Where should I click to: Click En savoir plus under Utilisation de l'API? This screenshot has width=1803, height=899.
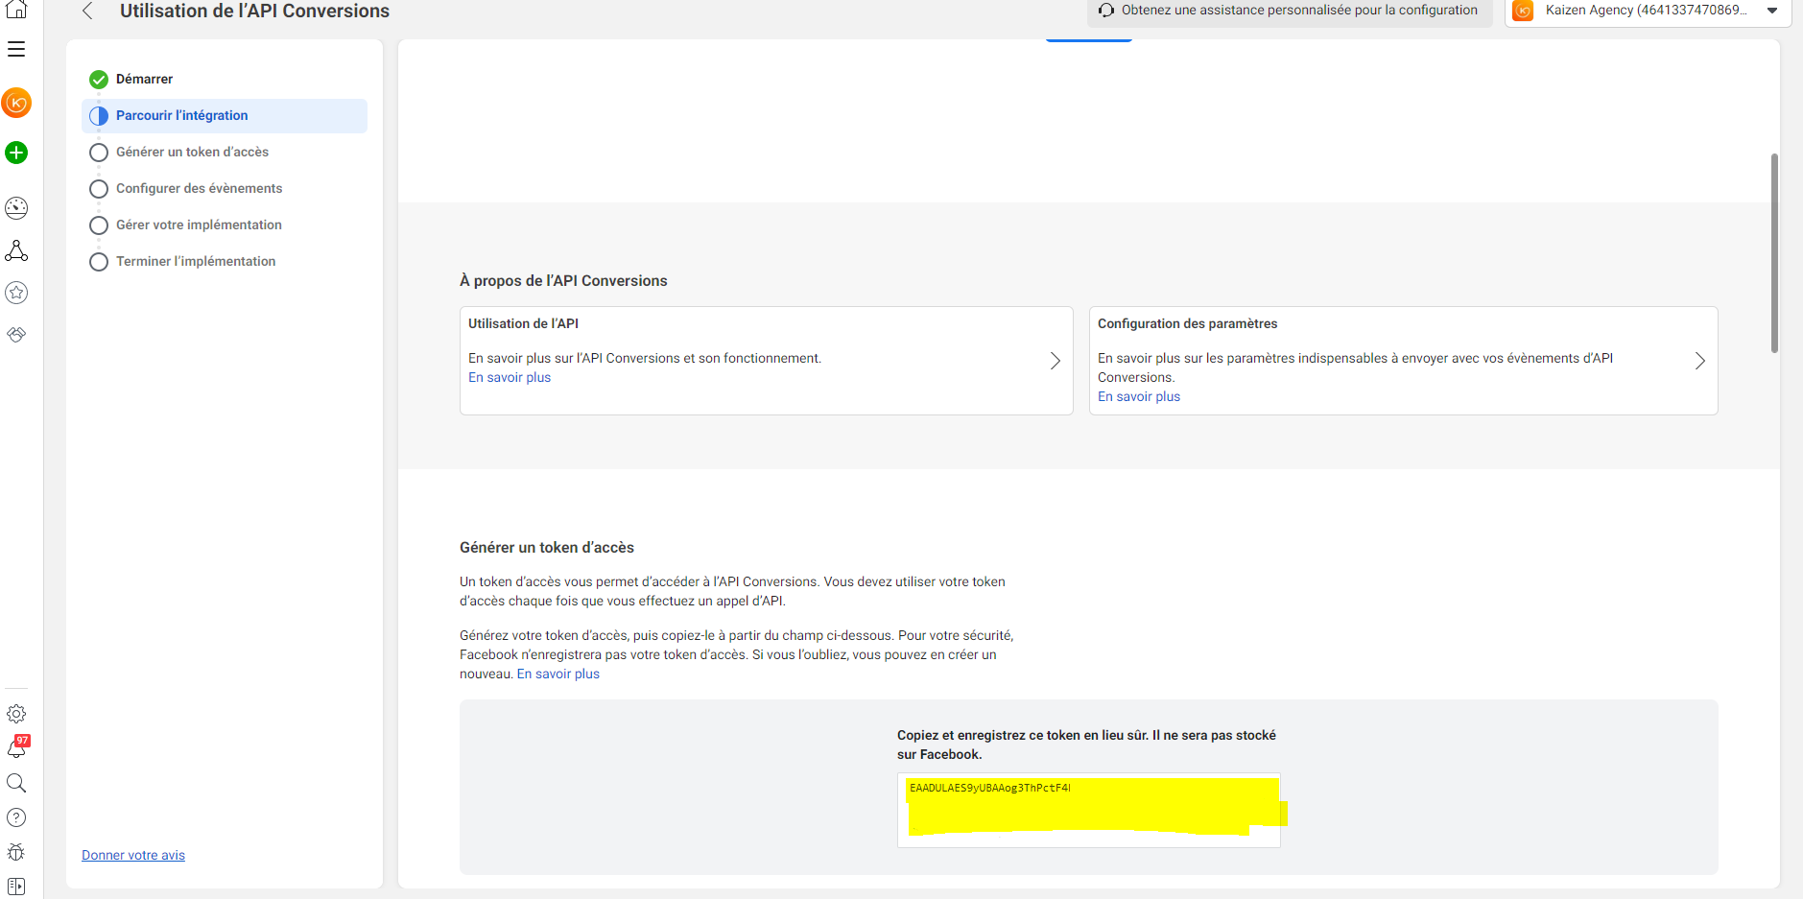point(510,377)
